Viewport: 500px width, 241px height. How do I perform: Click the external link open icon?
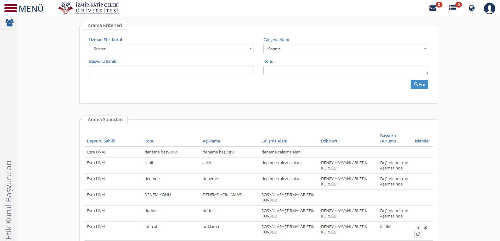coord(418,234)
